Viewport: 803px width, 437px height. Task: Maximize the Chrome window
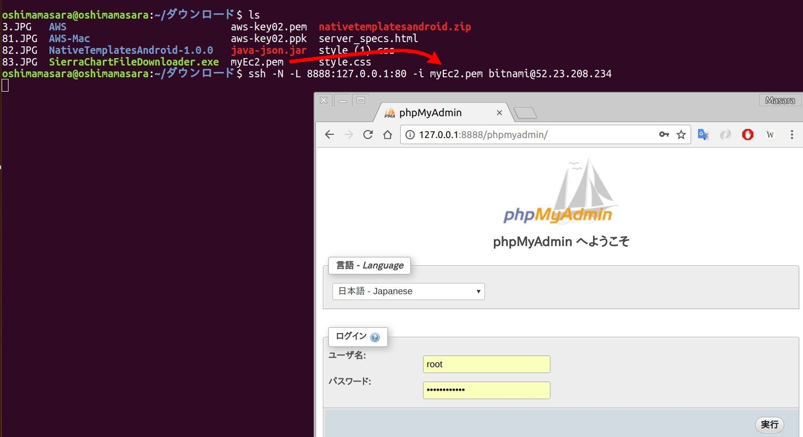(x=361, y=100)
